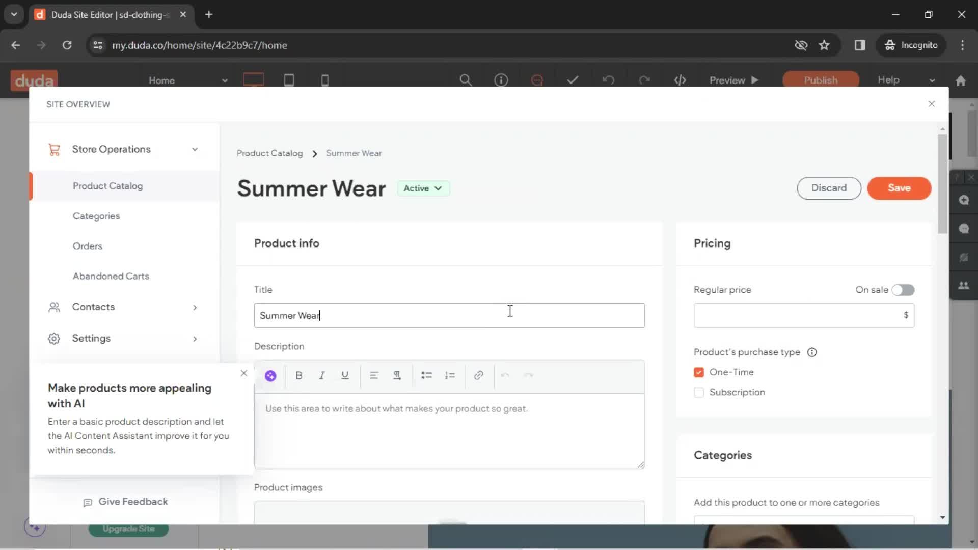
Task: Close the Site Overview panel
Action: click(932, 104)
